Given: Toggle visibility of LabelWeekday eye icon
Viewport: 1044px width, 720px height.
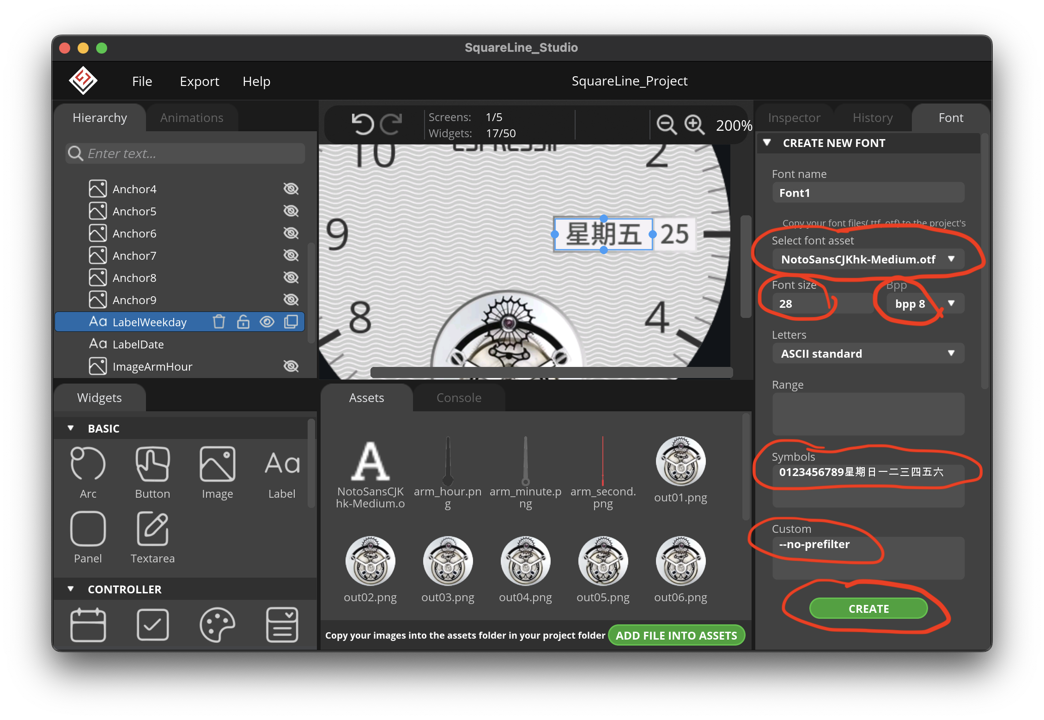Looking at the screenshot, I should tap(267, 322).
